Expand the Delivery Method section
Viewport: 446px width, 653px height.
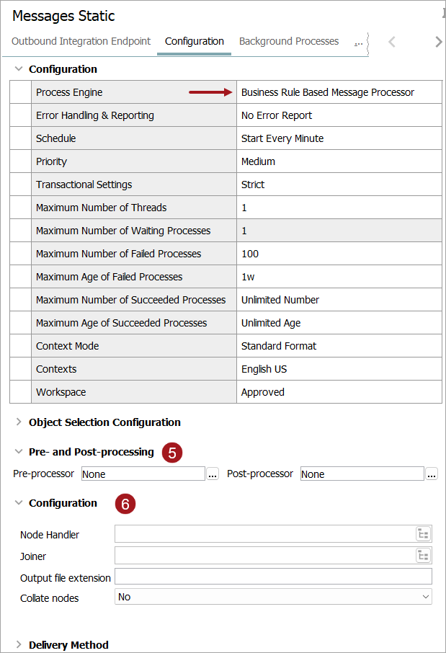click(19, 645)
